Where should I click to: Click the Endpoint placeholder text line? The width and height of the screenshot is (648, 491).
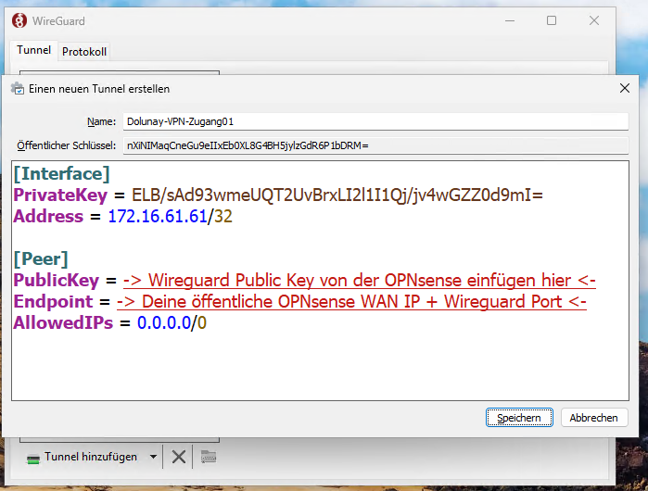coord(351,301)
